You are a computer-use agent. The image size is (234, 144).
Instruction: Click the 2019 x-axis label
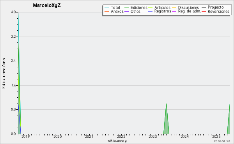click(x=25, y=136)
